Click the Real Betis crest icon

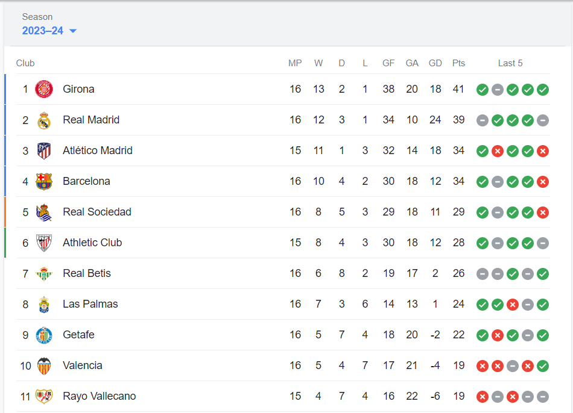pyautogui.click(x=44, y=274)
